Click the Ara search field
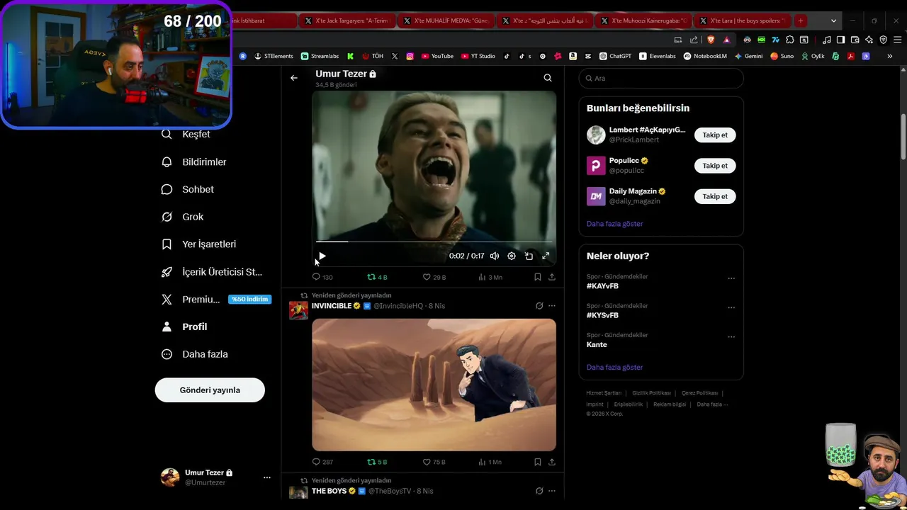The width and height of the screenshot is (907, 510). pos(660,78)
